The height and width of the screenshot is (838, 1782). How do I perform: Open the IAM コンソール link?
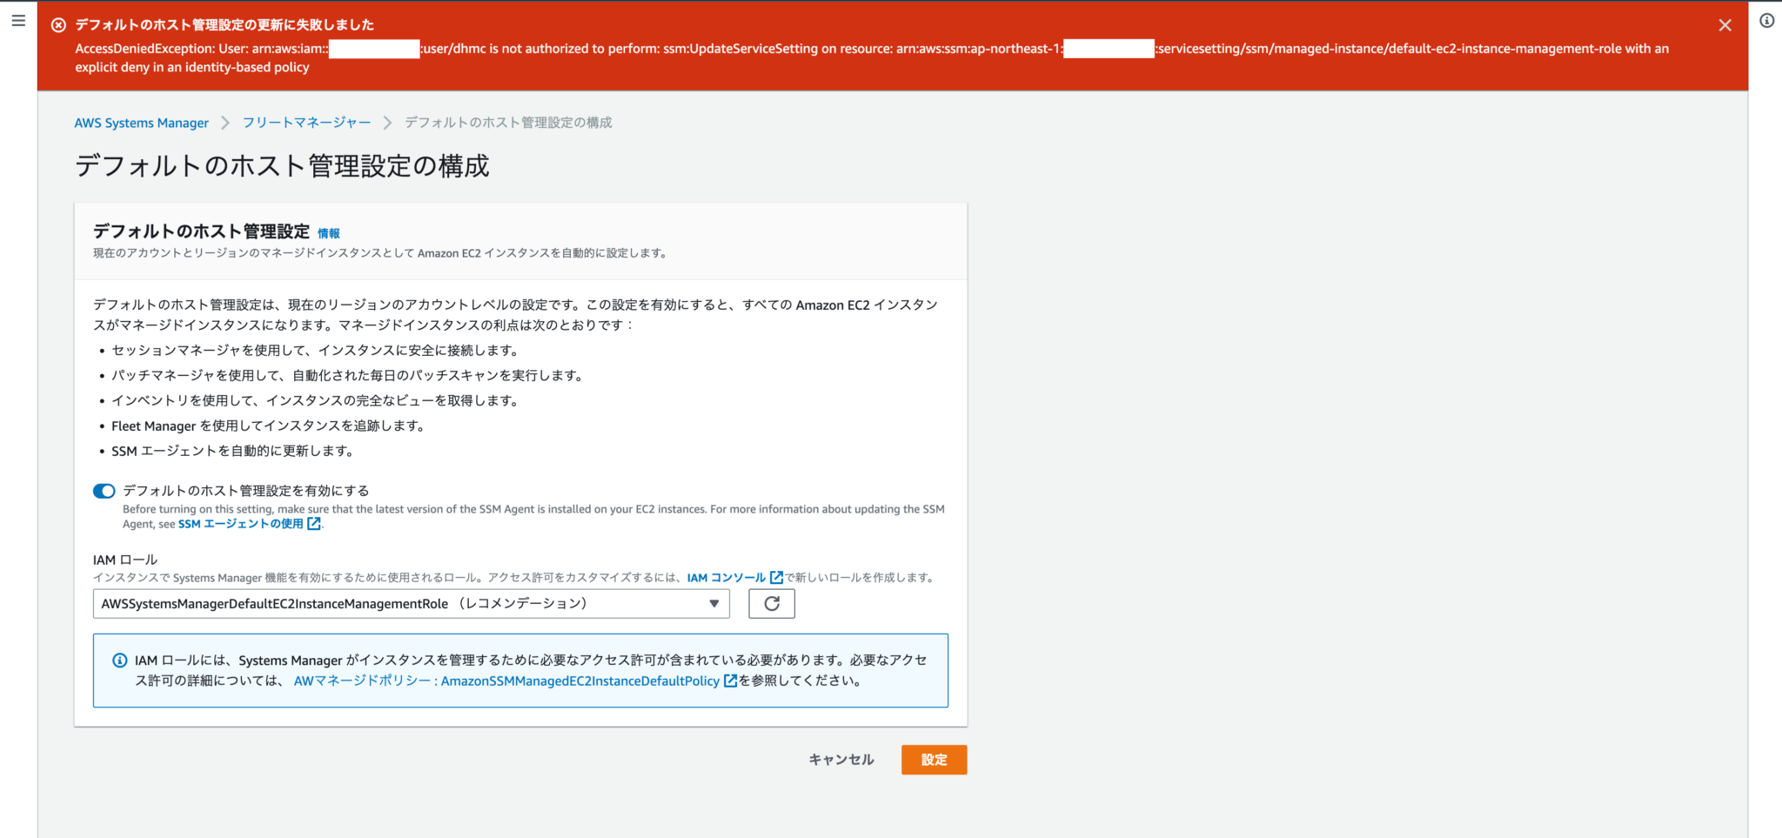pos(726,578)
